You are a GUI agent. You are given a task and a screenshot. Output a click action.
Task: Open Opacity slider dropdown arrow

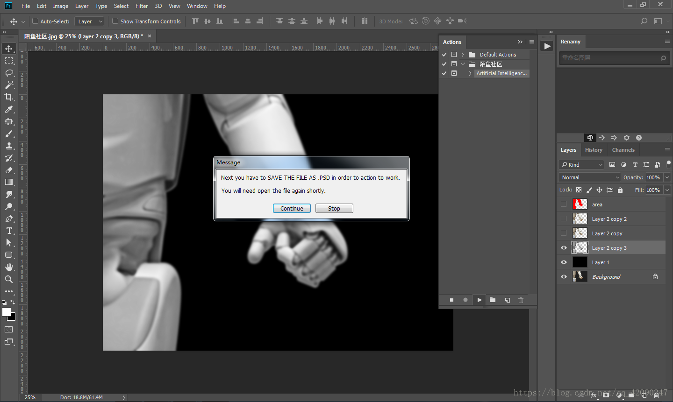[667, 177]
